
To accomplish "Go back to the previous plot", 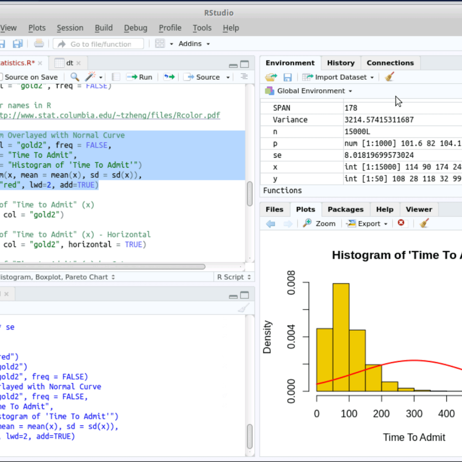I will pyautogui.click(x=271, y=223).
